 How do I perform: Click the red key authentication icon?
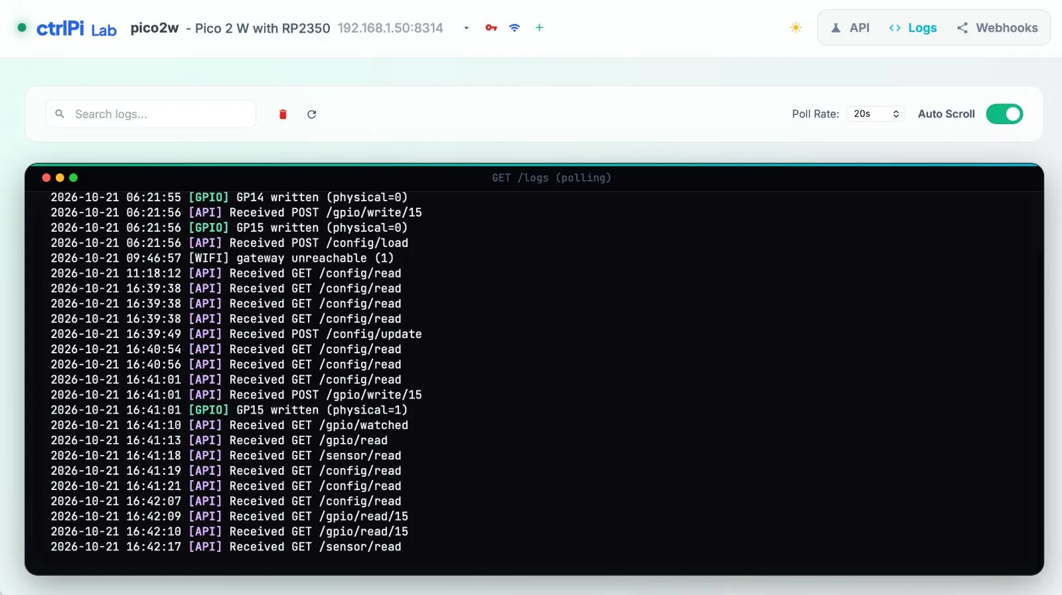tap(491, 28)
